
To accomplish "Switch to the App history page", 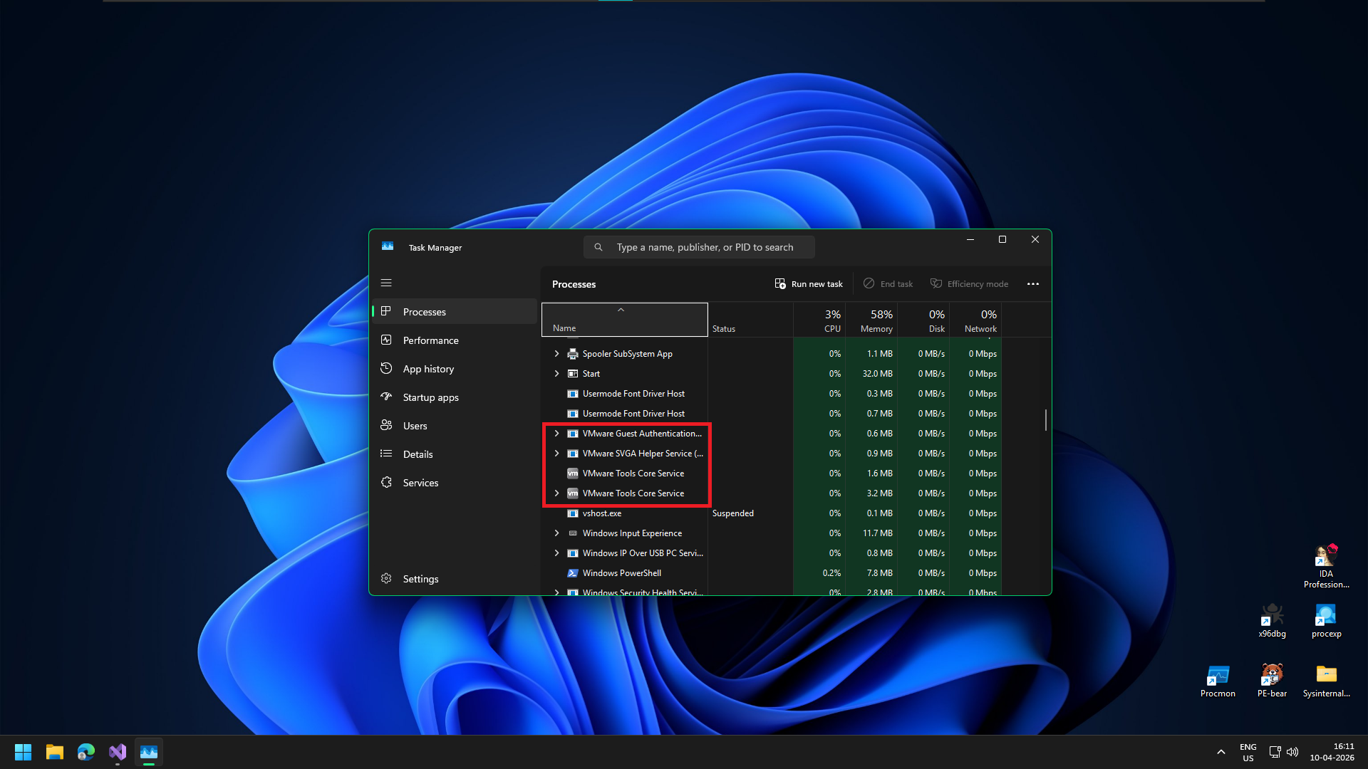I will point(427,369).
